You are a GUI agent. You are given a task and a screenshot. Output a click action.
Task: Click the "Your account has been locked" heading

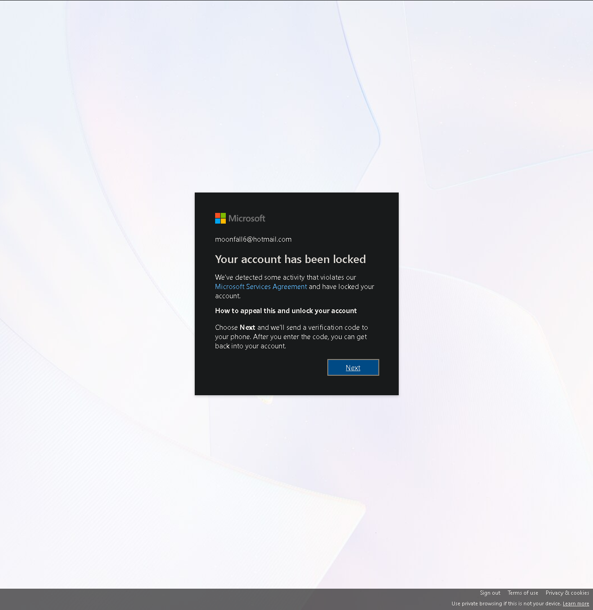(290, 259)
